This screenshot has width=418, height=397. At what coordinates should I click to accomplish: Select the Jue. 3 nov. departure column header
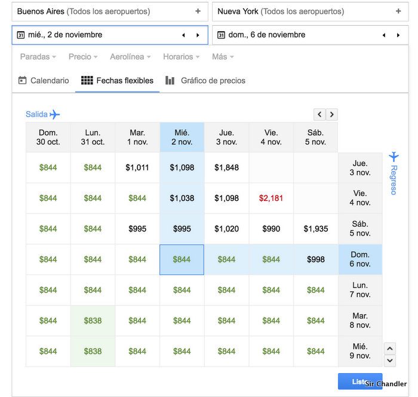[x=226, y=138]
